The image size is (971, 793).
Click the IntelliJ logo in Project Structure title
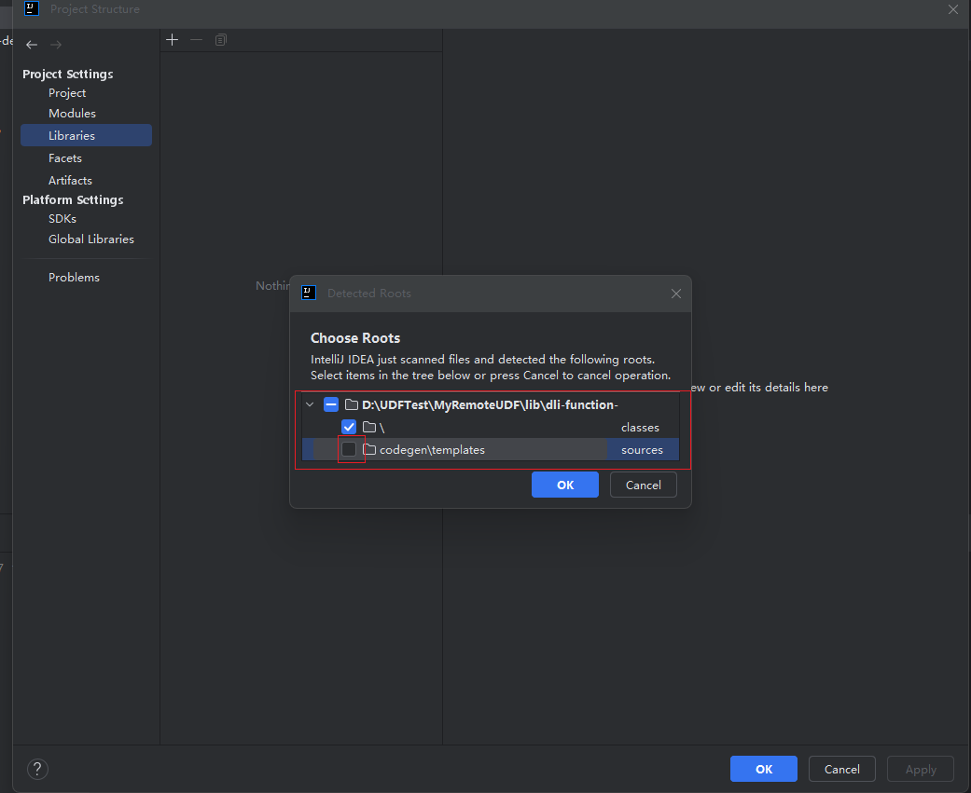click(32, 8)
